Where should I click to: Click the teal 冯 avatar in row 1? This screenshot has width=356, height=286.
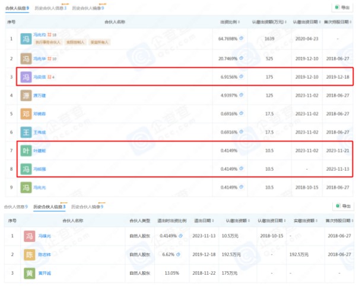coord(26,39)
